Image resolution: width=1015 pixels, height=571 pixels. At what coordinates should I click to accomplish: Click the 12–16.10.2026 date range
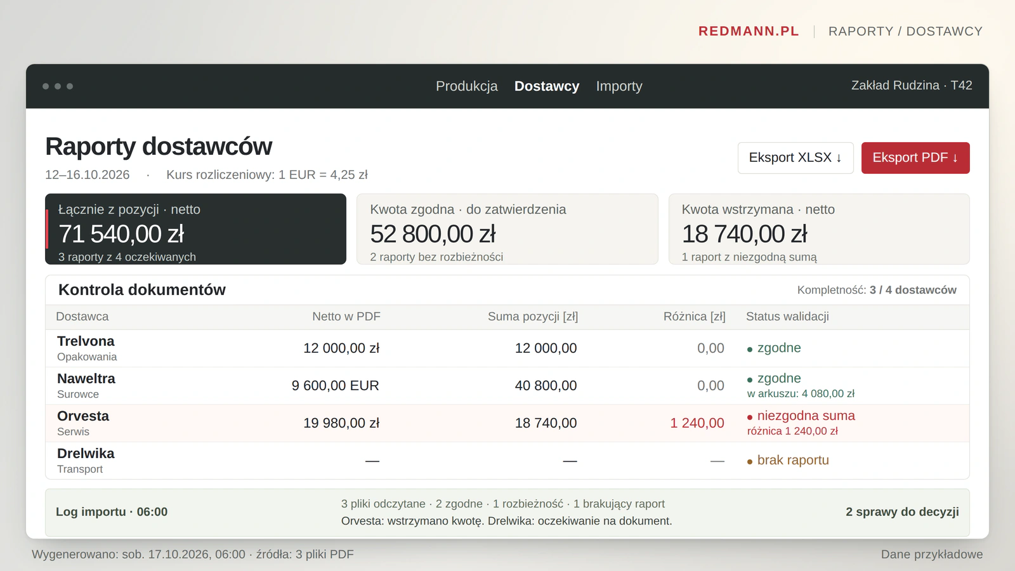coord(88,175)
